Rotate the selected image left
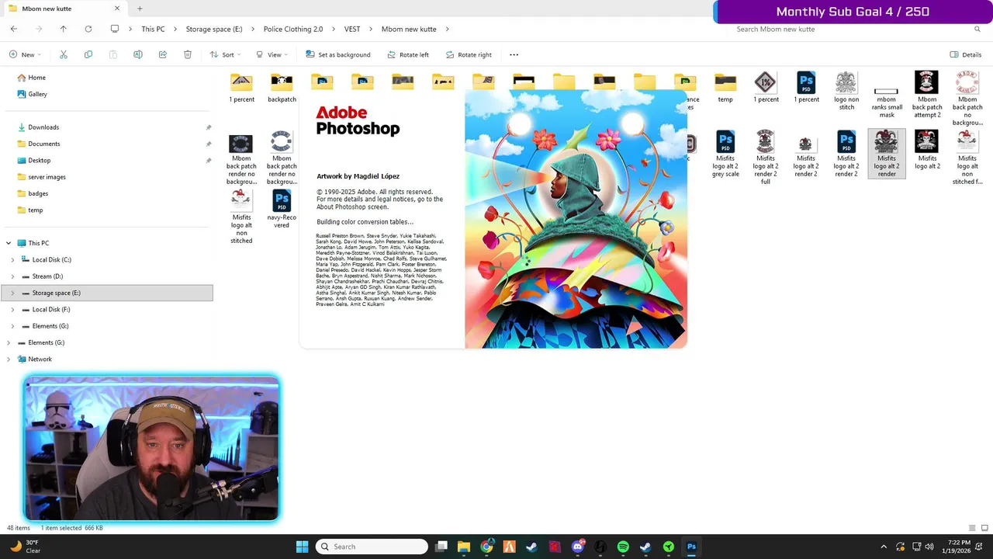 click(x=408, y=54)
